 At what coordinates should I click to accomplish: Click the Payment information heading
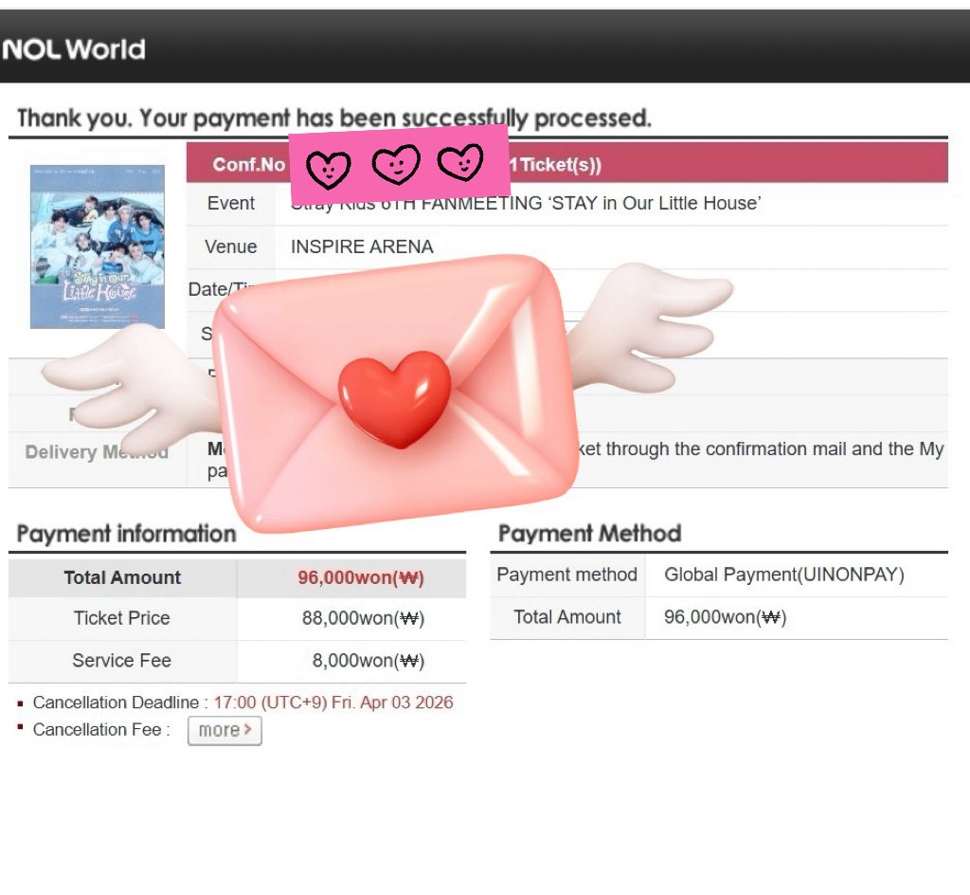point(126,534)
